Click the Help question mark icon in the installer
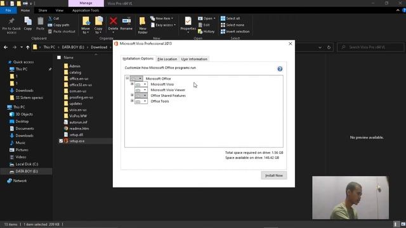 pyautogui.click(x=280, y=69)
